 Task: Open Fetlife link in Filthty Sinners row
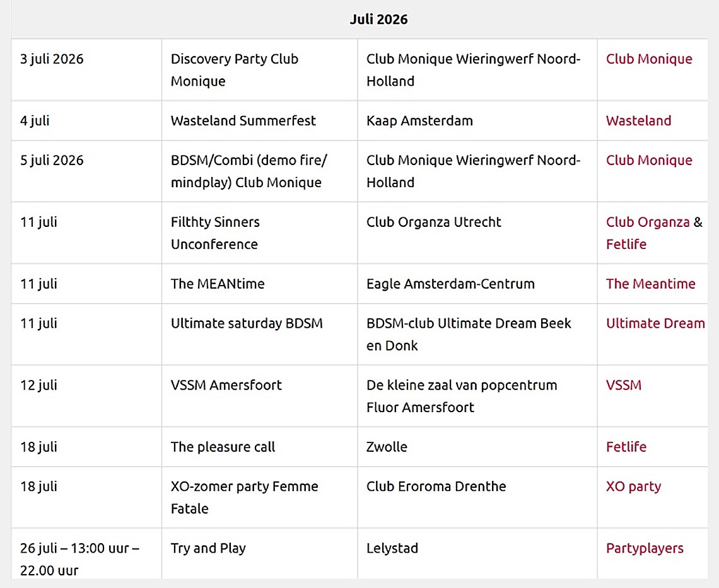click(626, 244)
